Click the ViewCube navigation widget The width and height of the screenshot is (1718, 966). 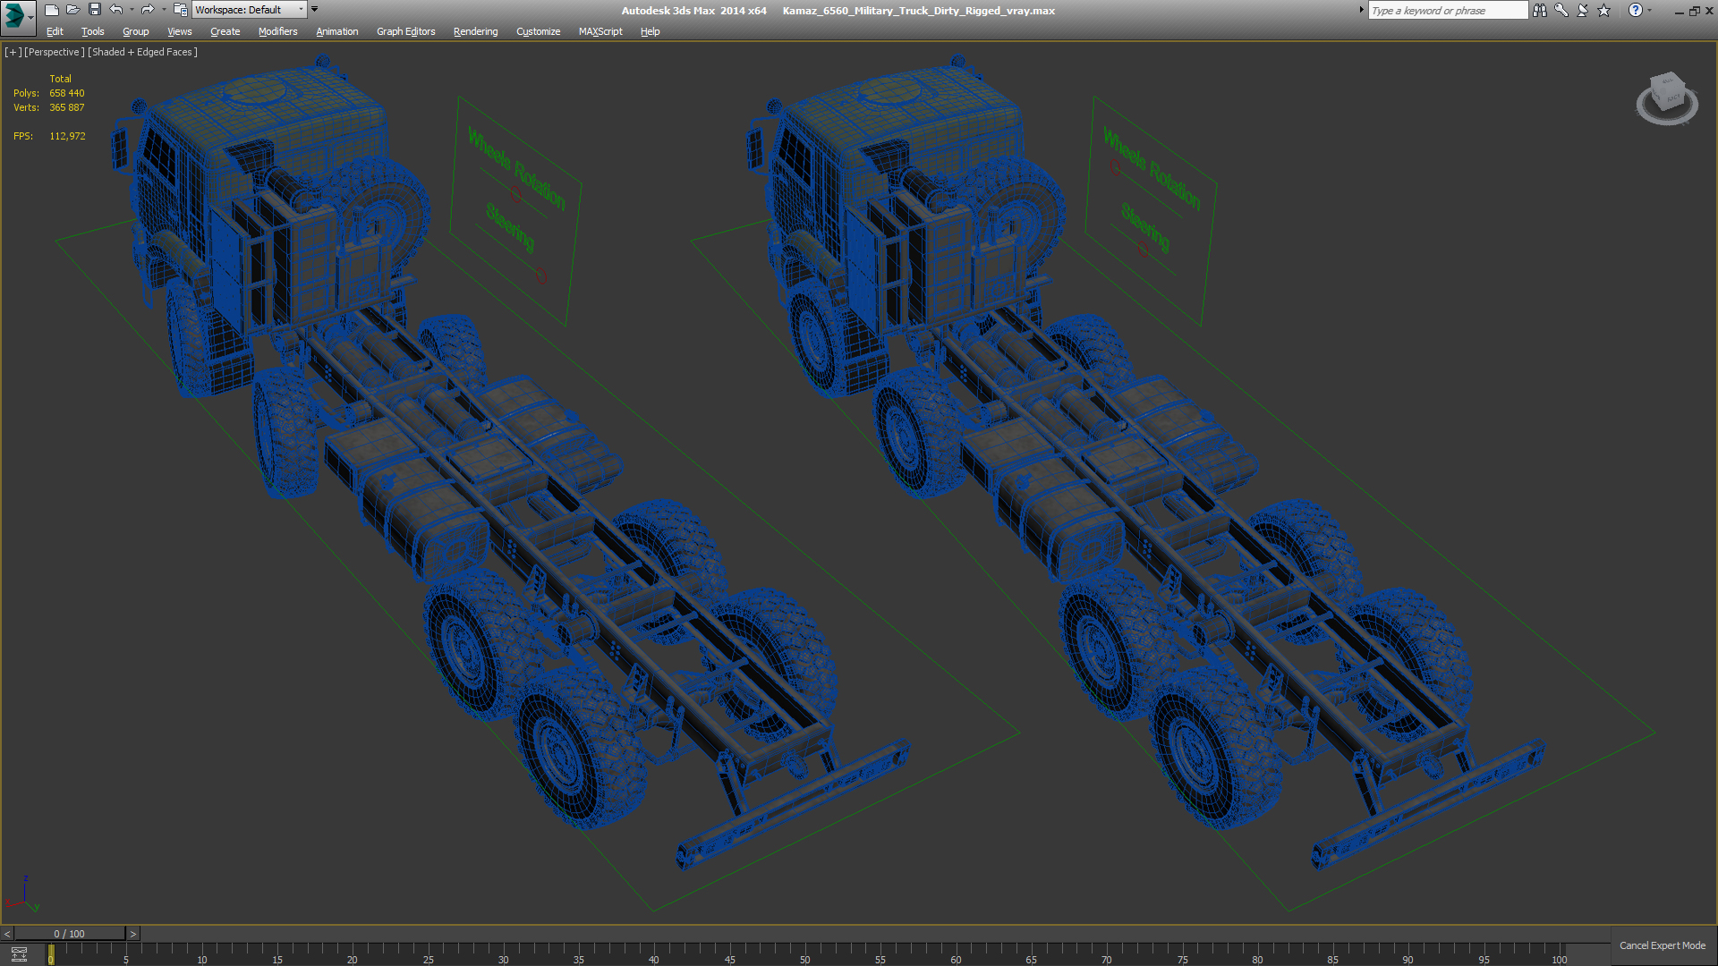point(1667,98)
